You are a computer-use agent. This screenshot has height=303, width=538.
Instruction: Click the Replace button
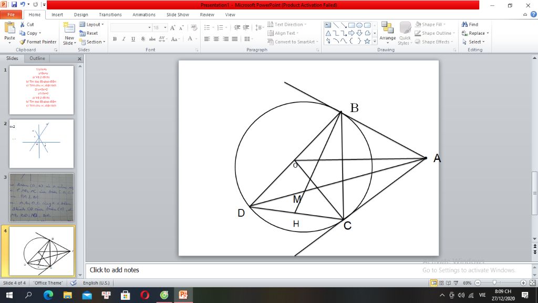pos(475,33)
